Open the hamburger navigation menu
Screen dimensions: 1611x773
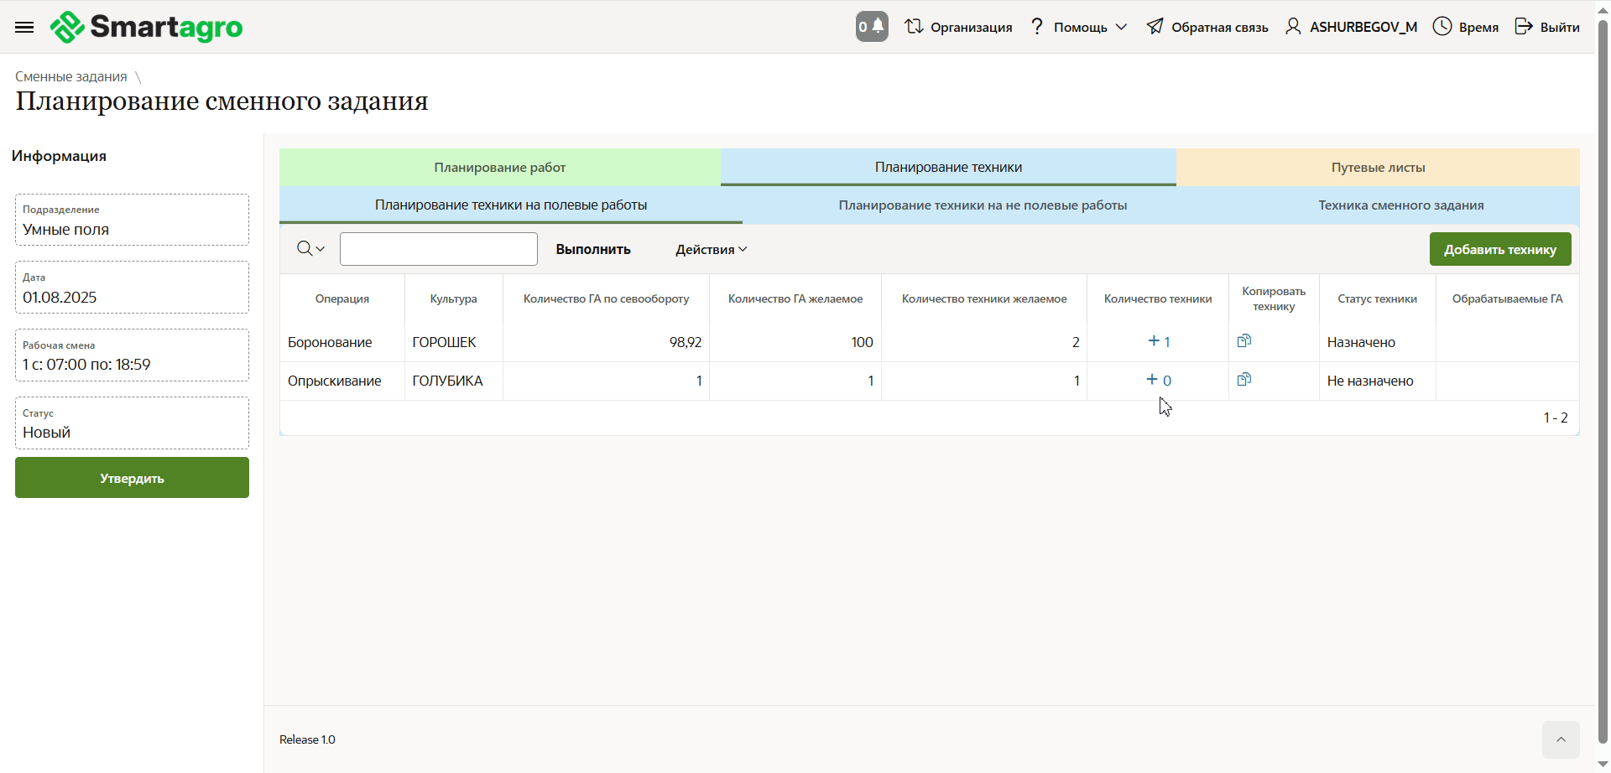tap(24, 27)
